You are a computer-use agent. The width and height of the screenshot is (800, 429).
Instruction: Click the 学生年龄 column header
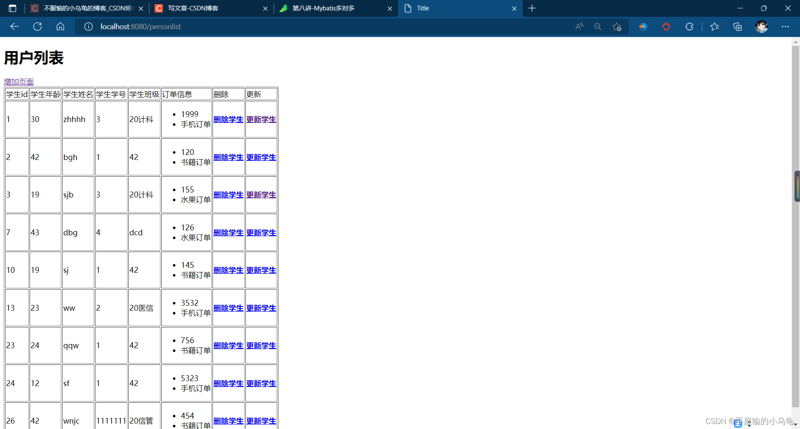pos(45,95)
